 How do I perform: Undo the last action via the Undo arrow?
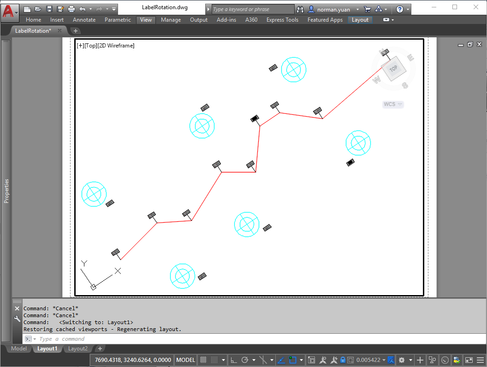(x=83, y=9)
